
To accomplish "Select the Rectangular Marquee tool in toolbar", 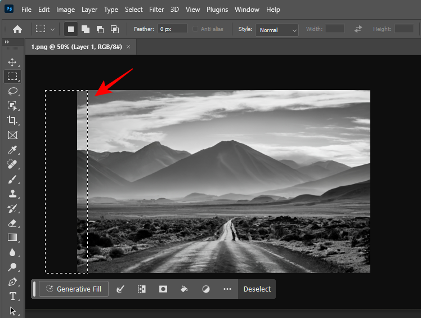I will pos(12,77).
